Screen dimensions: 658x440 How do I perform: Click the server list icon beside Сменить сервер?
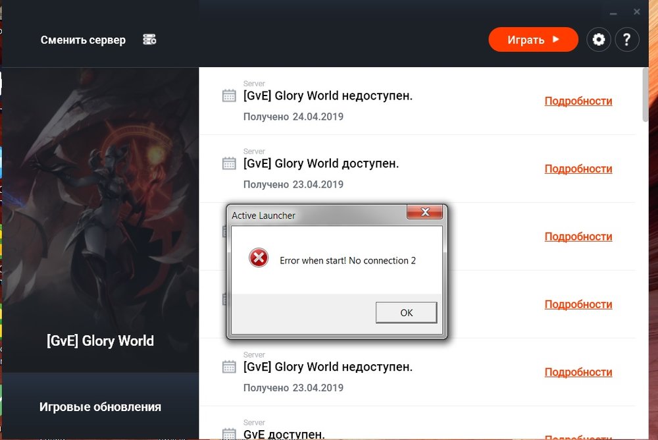[149, 40]
